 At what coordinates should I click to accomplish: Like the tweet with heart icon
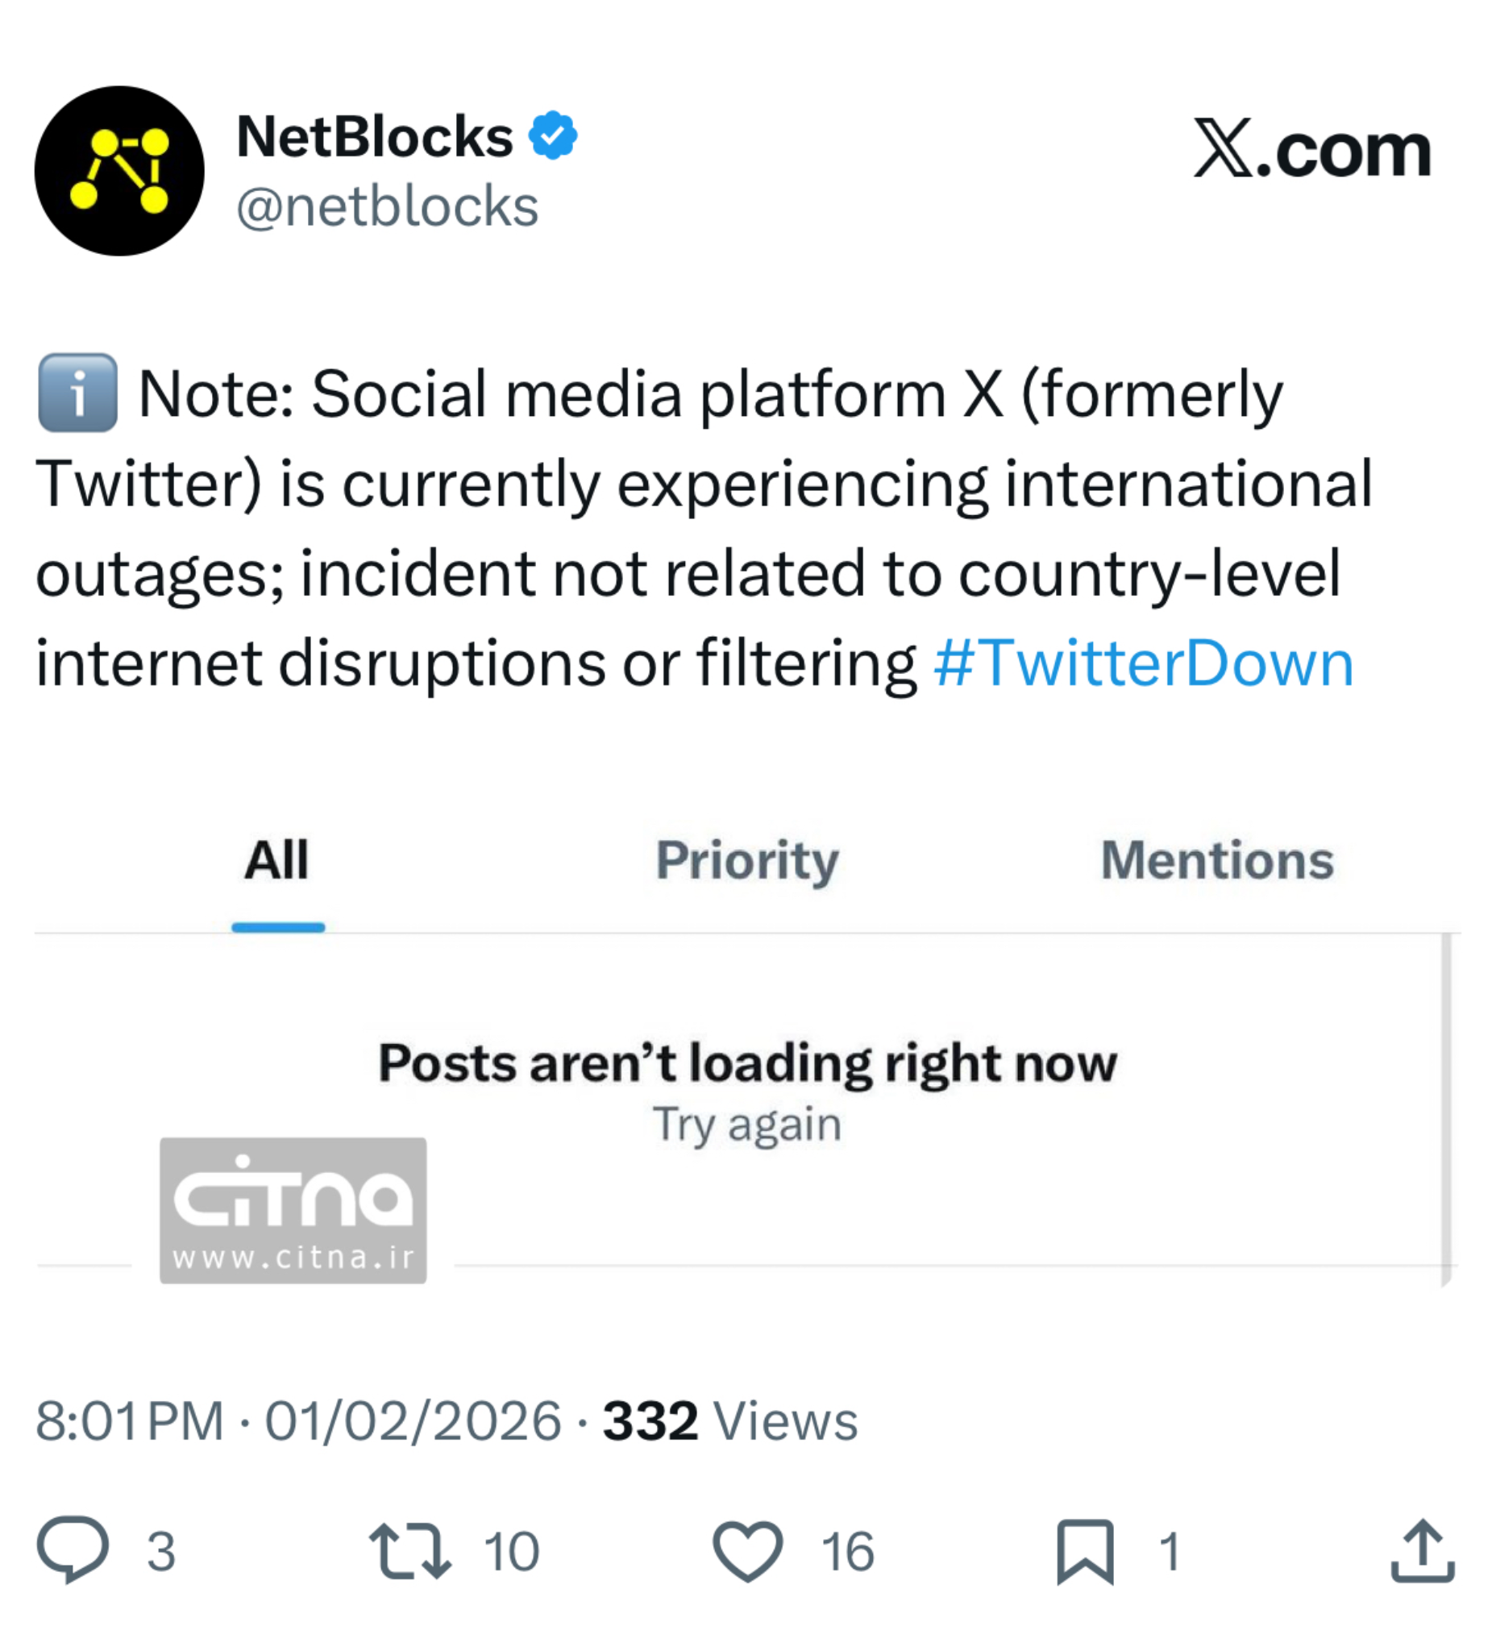[747, 1550]
